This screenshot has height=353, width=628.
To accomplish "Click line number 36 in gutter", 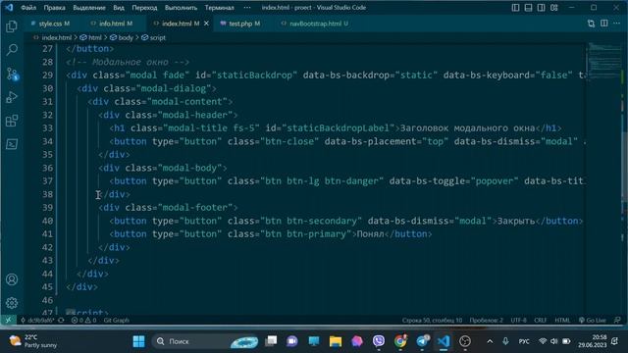I will 48,168.
